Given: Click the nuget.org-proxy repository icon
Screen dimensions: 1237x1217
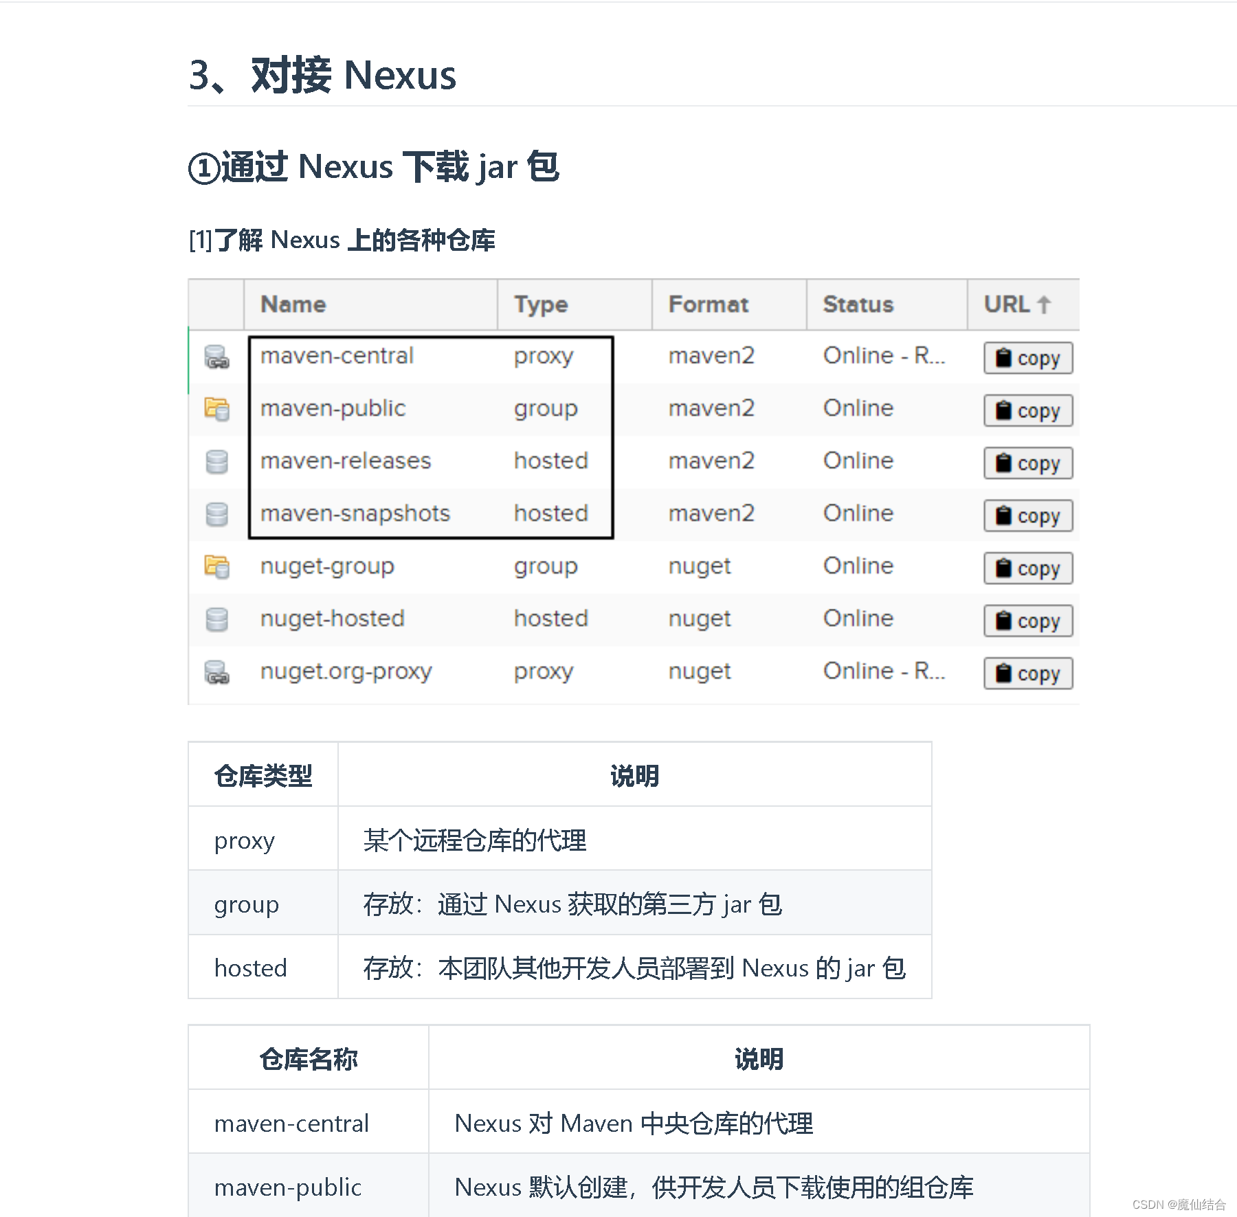Looking at the screenshot, I should coord(216,672).
